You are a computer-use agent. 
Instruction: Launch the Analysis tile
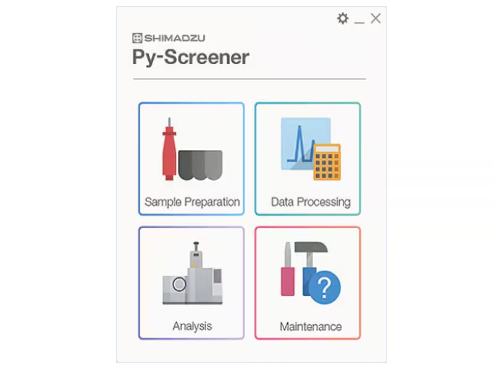pyautogui.click(x=191, y=282)
